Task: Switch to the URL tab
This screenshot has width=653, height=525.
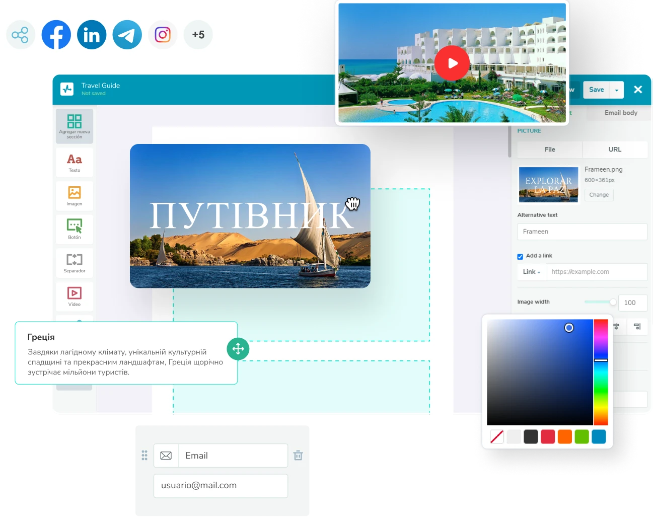Action: (615, 149)
